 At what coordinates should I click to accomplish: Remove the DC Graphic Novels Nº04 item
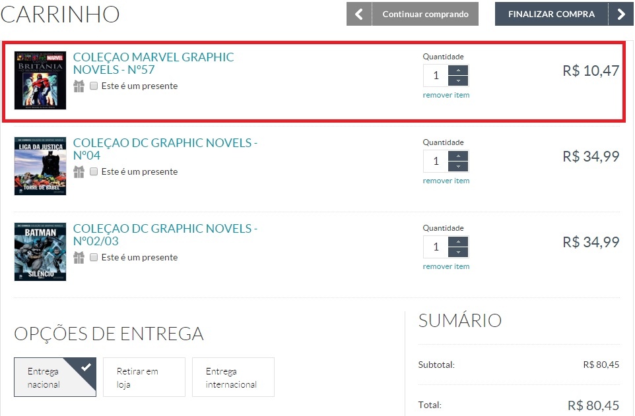[x=446, y=181]
